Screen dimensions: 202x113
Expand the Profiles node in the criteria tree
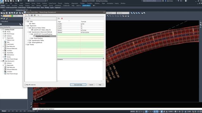(x=26, y=45)
